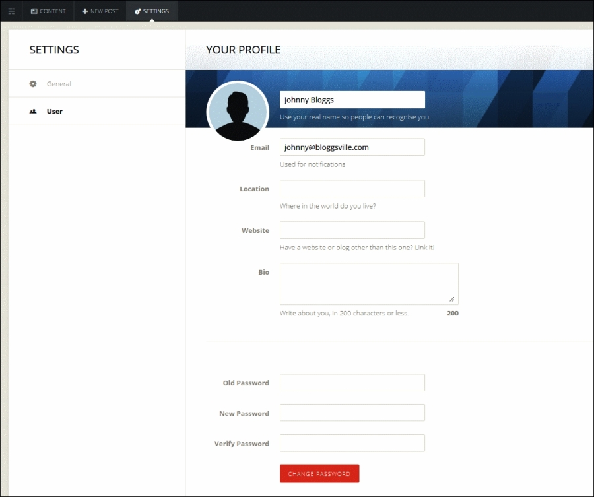
Task: Click 'Use your real name' hint text
Action: click(354, 117)
